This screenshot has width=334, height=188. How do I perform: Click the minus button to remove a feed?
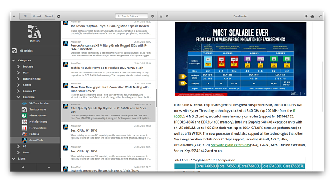pos(48,167)
